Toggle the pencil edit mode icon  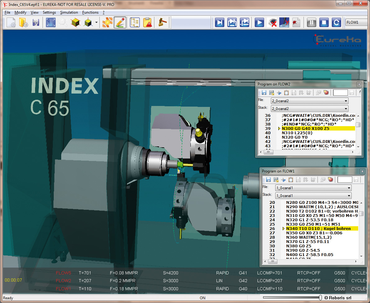coord(120,23)
